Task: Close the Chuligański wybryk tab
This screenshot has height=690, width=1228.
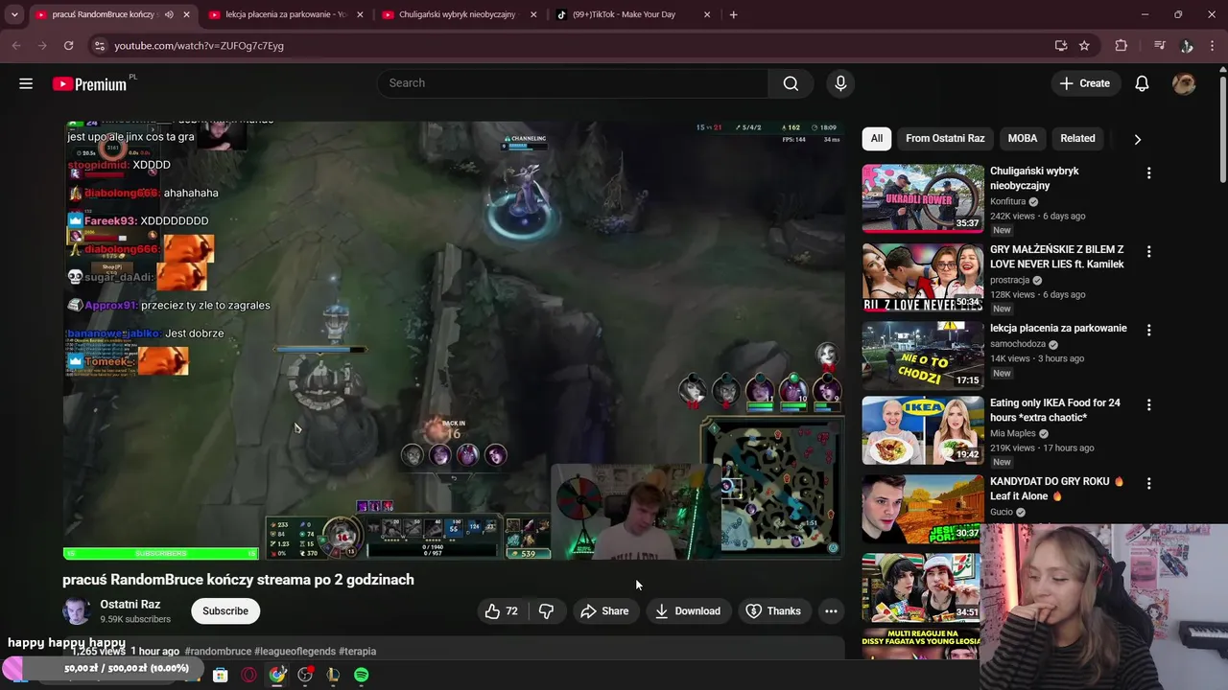Action: 533,14
